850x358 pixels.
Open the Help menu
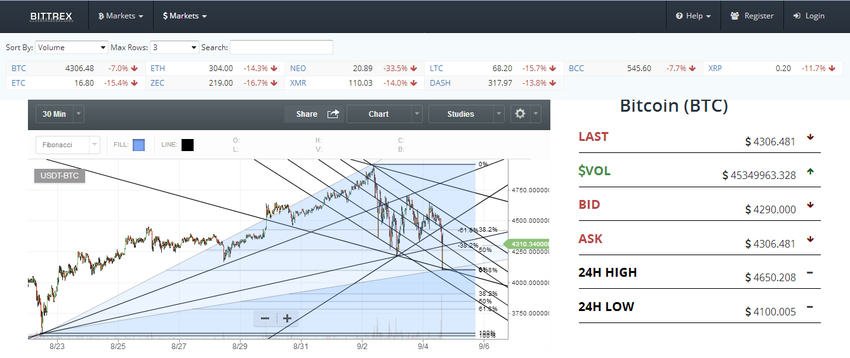tap(693, 16)
